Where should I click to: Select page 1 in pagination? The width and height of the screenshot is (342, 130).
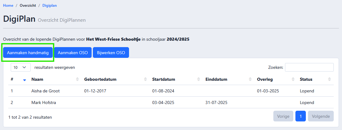(301, 116)
